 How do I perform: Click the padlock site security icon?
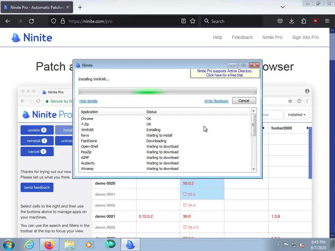click(x=62, y=21)
